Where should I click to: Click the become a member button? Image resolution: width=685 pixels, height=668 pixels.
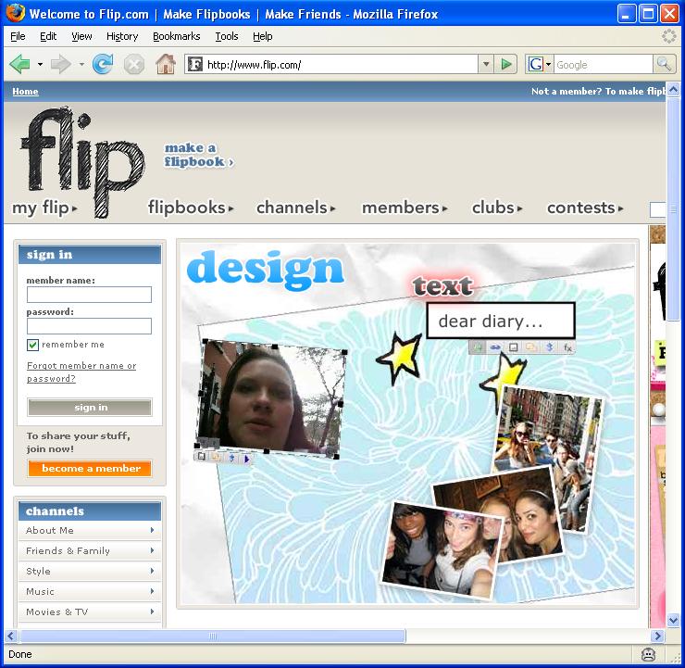point(91,468)
